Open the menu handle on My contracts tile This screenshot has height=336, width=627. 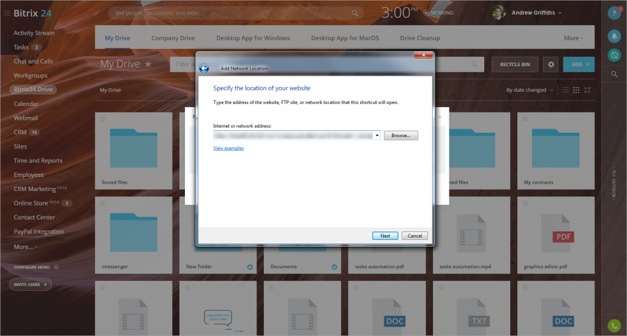pyautogui.click(x=525, y=119)
